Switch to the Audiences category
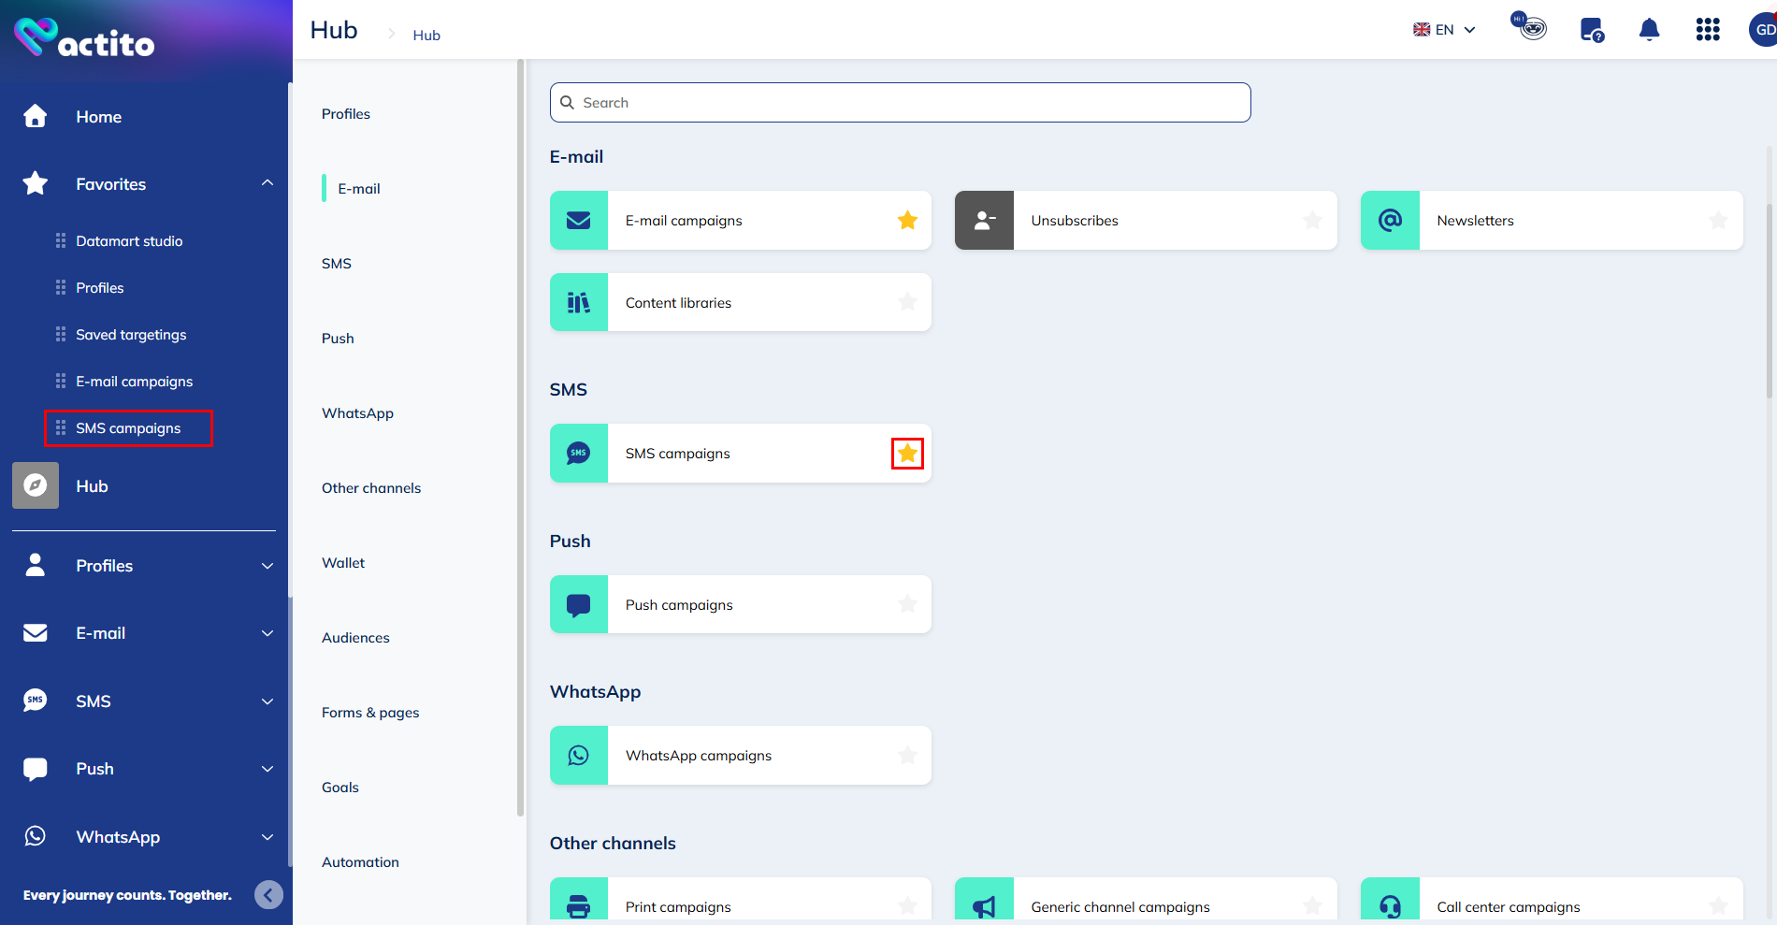This screenshot has width=1777, height=925. [x=355, y=637]
